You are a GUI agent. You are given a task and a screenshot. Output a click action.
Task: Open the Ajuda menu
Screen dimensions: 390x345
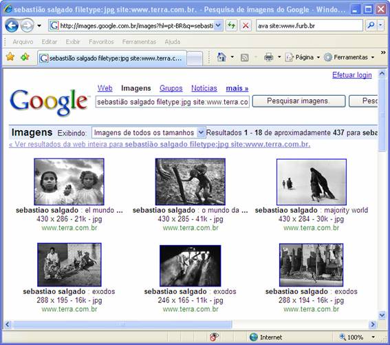173,42
